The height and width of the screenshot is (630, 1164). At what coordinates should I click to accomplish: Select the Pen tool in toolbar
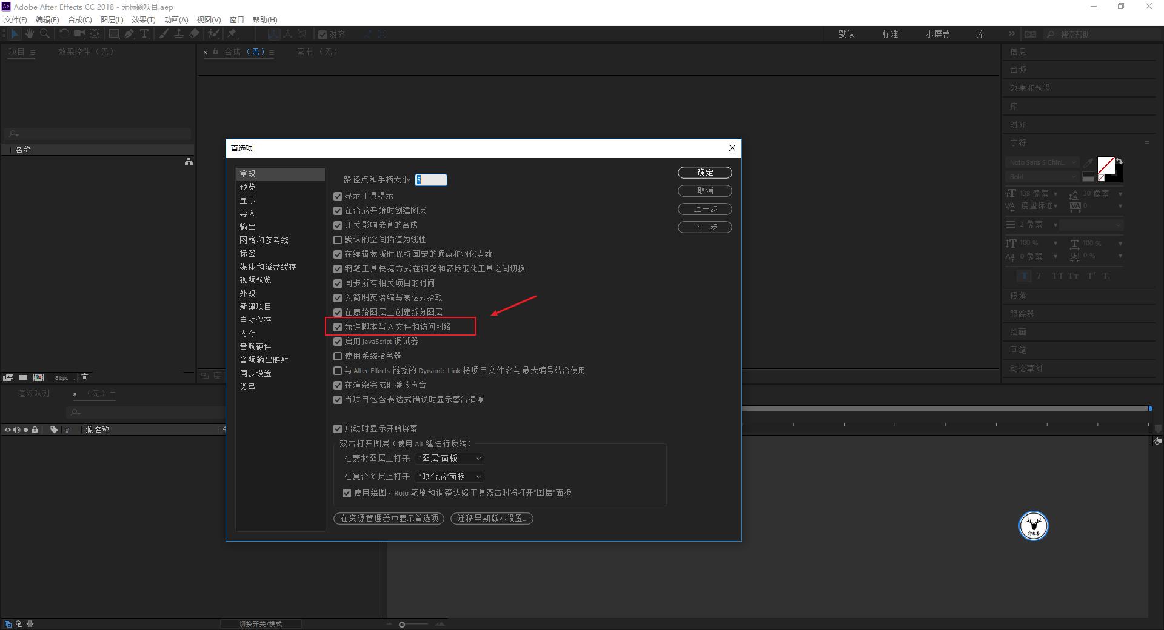click(x=129, y=34)
